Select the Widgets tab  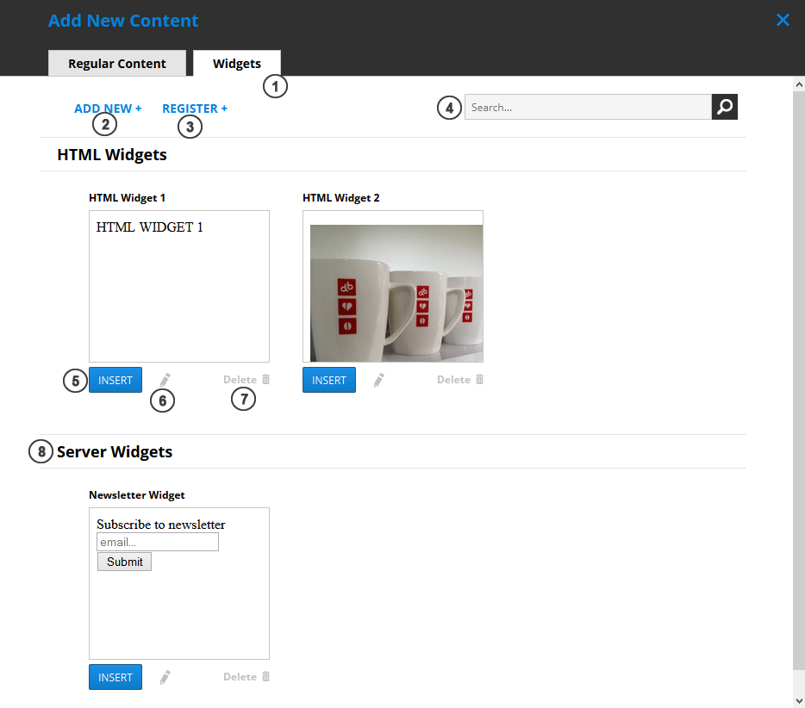[x=237, y=63]
